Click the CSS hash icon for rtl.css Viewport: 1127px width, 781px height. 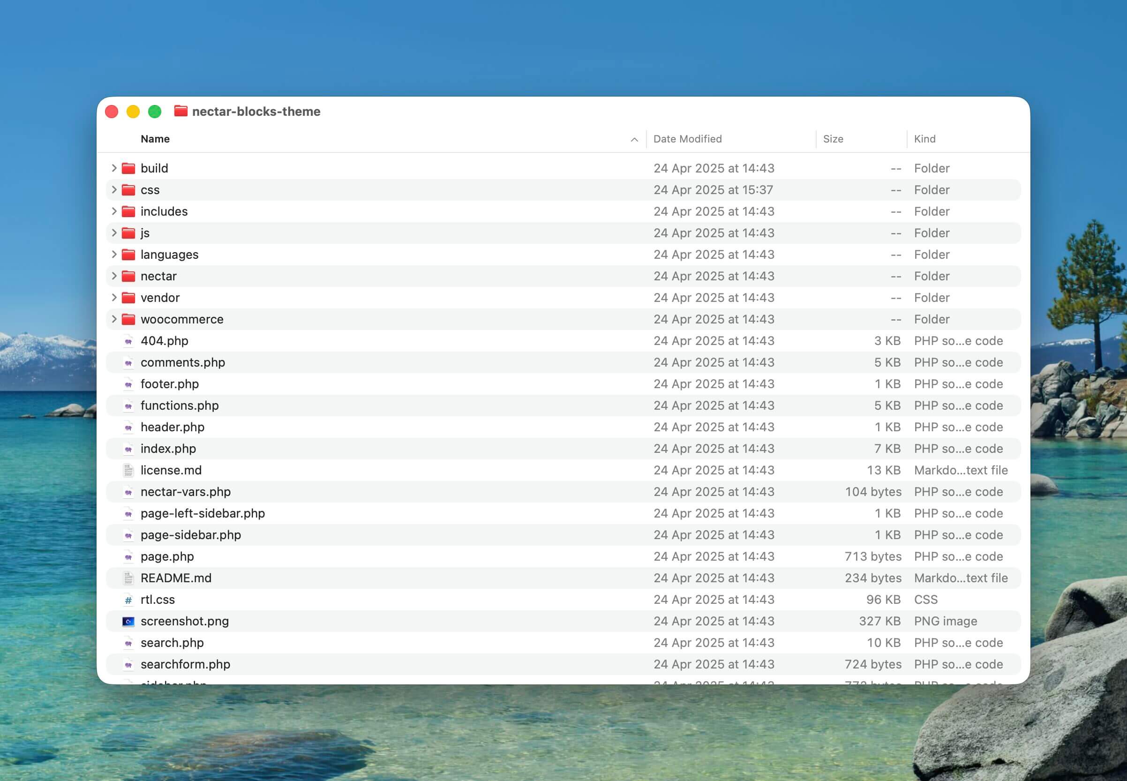pos(128,600)
